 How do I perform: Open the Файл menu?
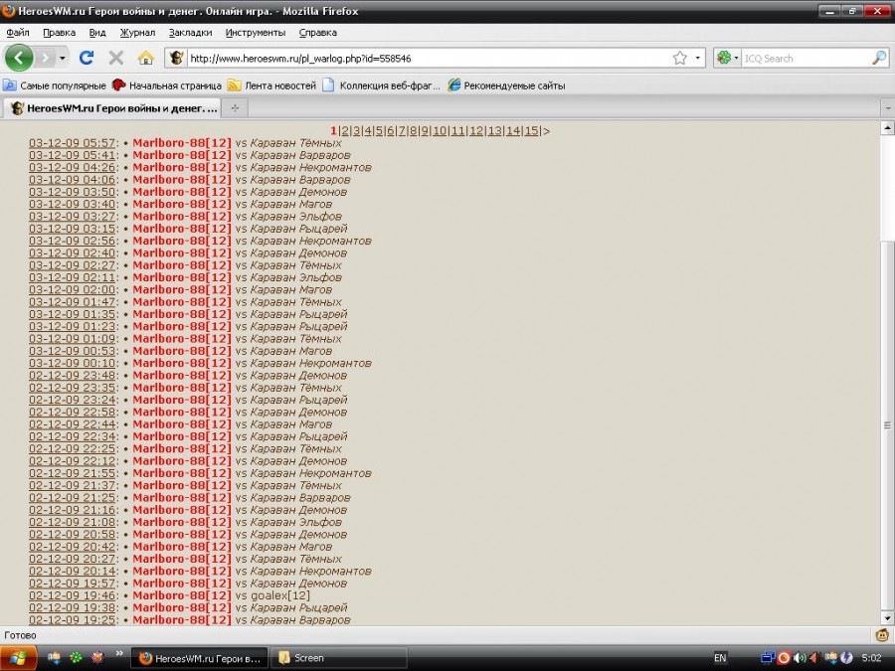(18, 33)
